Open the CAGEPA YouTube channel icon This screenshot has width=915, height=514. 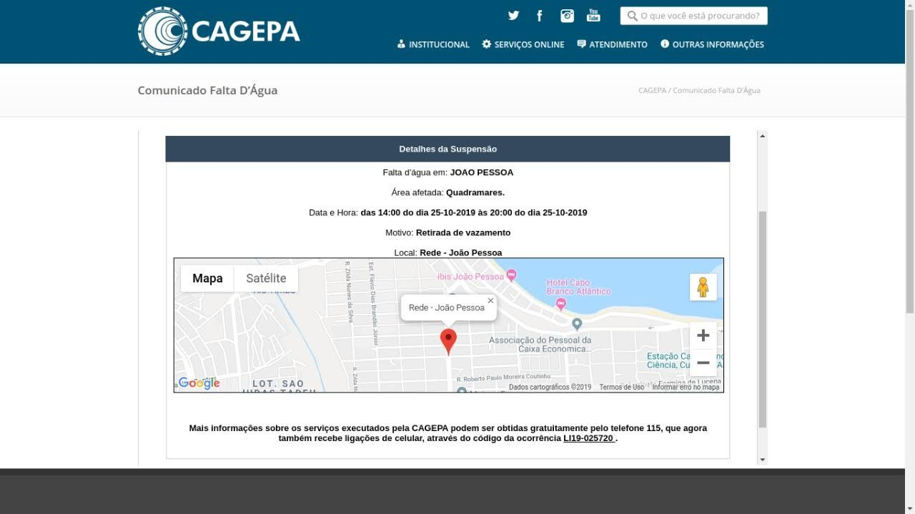point(593,16)
